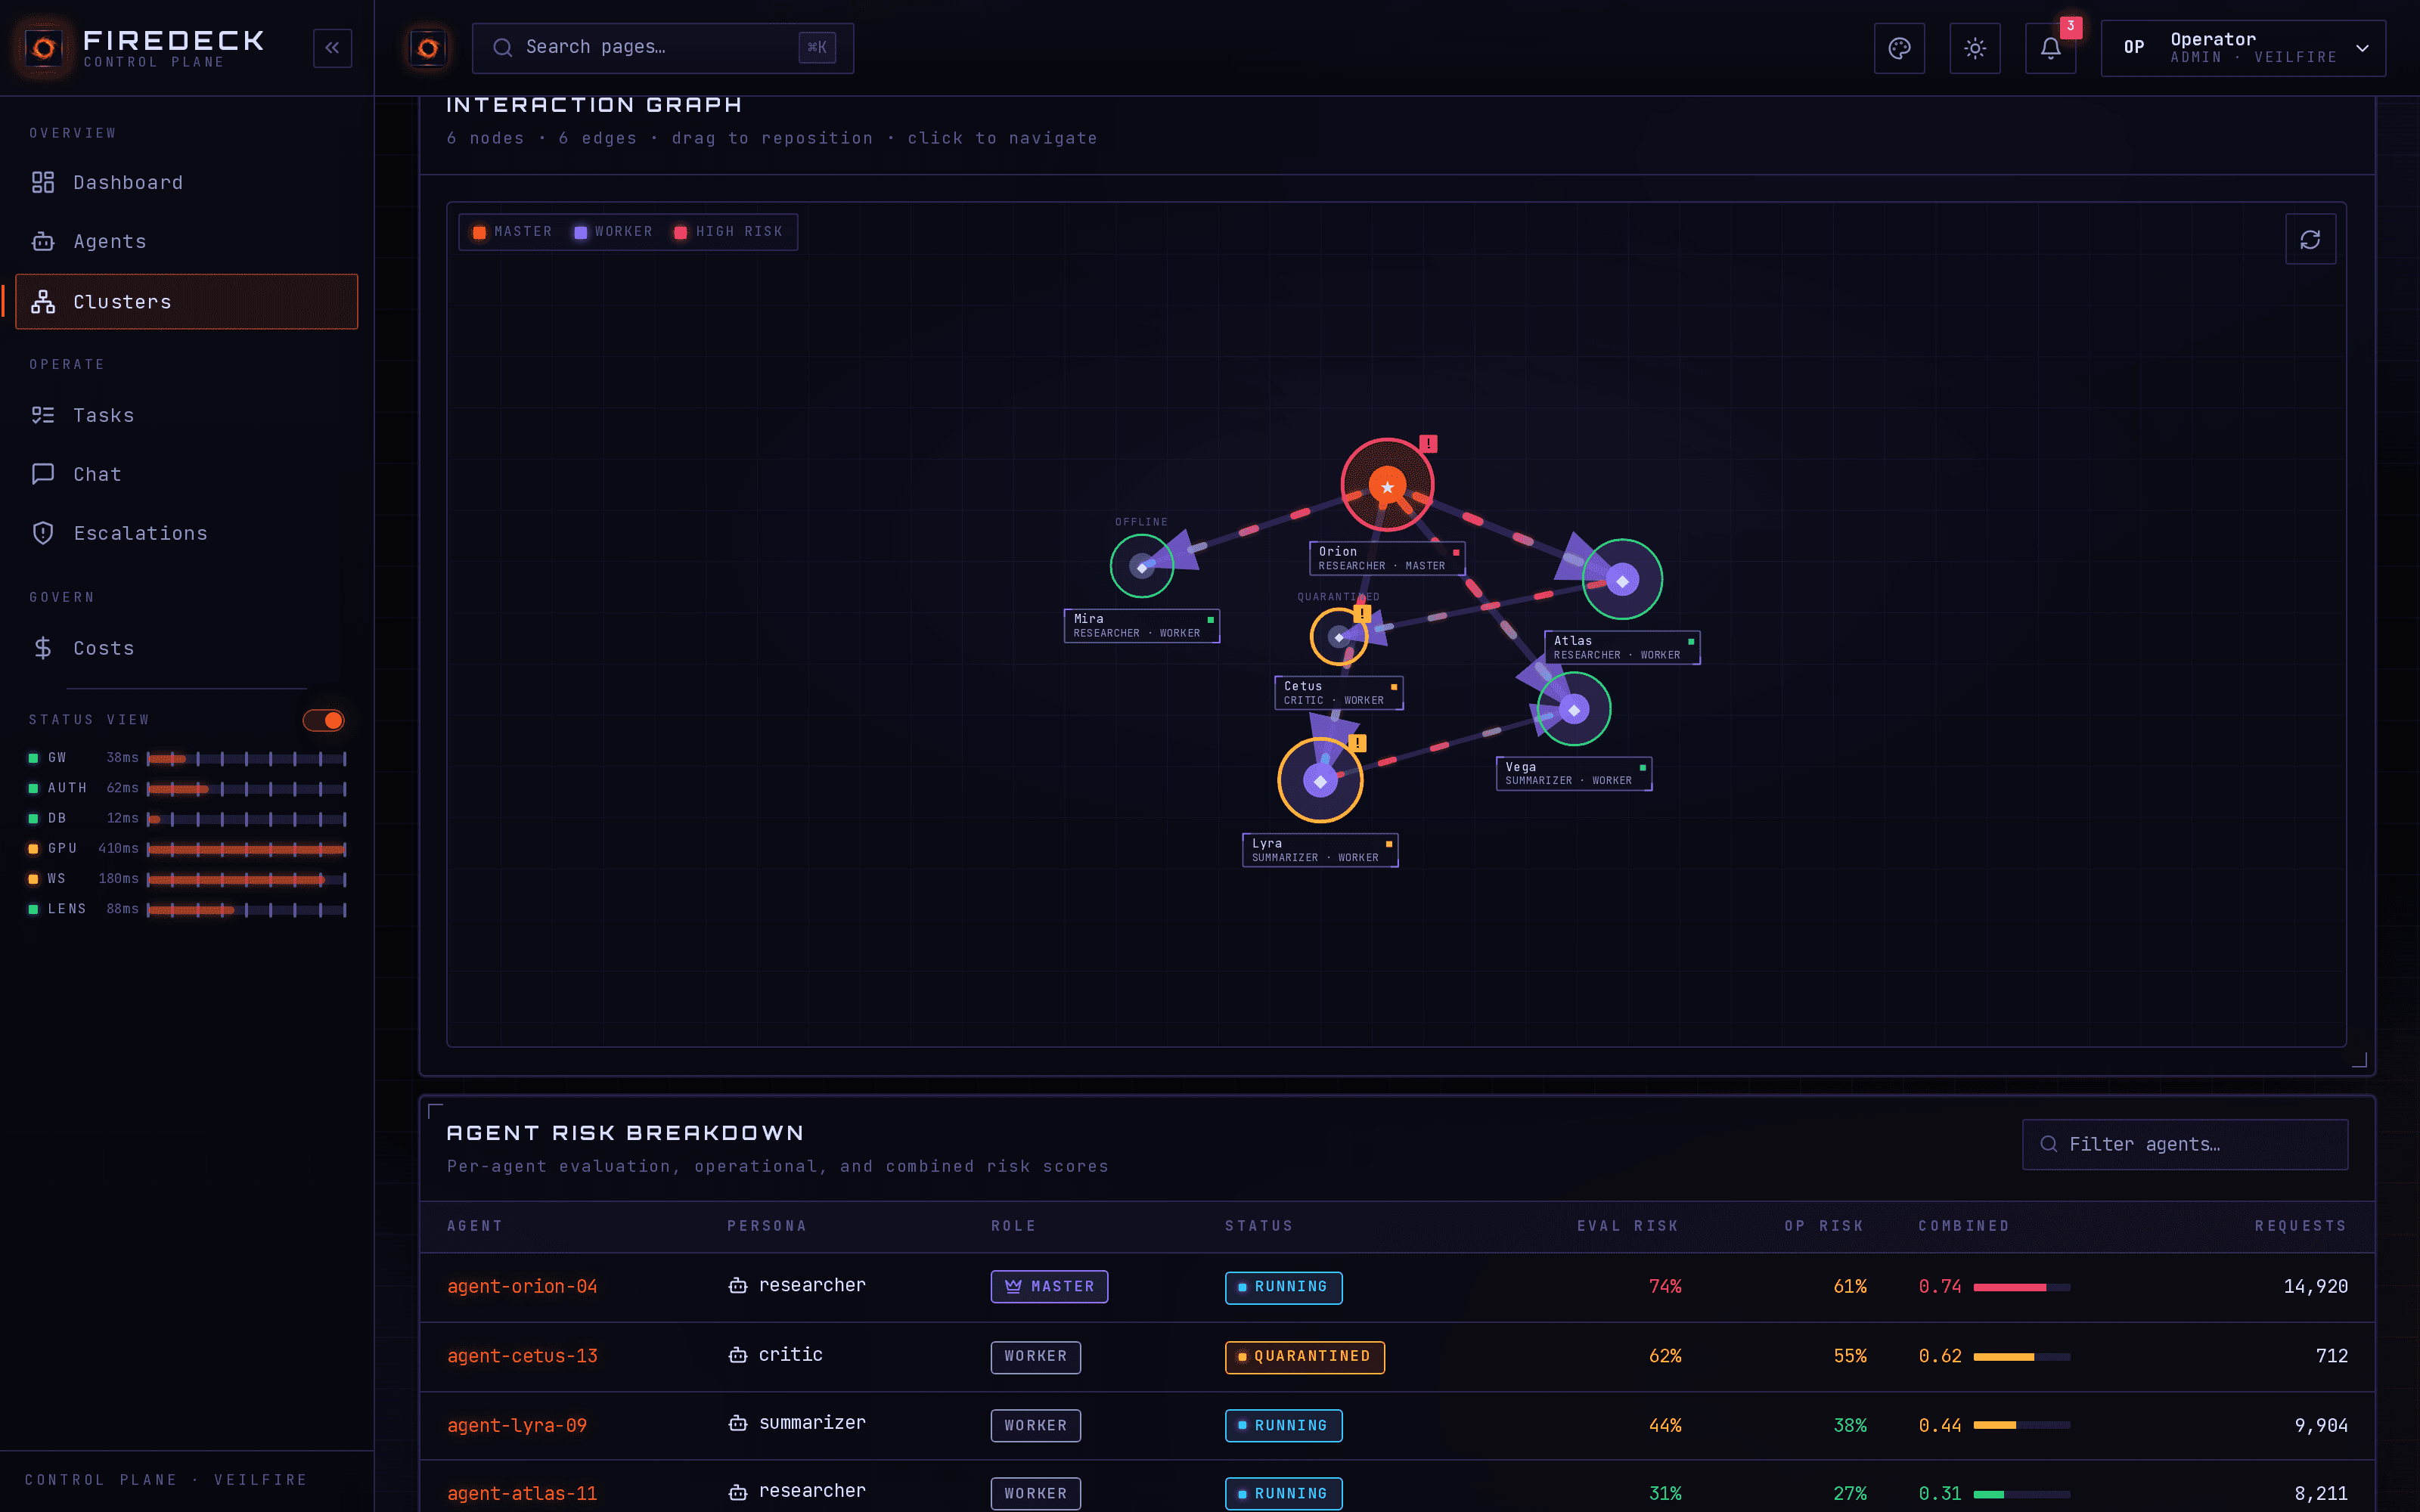The height and width of the screenshot is (1512, 2420).
Task: Open agent-orion-04 link
Action: [522, 1287]
